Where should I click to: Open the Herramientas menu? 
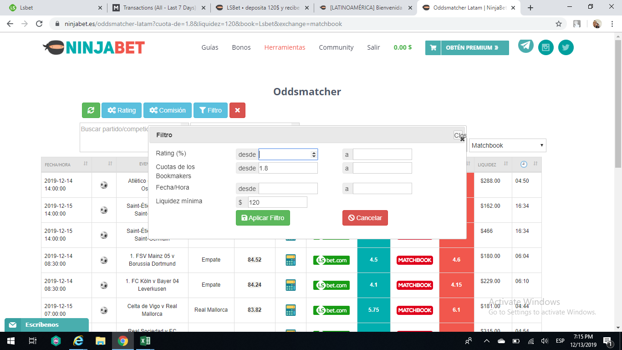(x=285, y=47)
